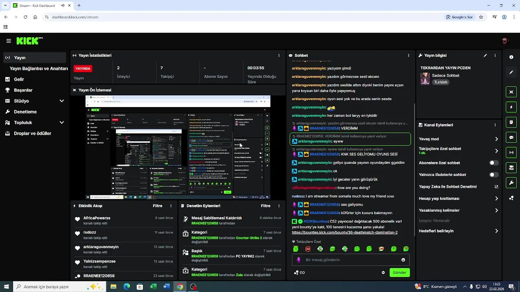Open Sohbet panel three-dot menu

[x=409, y=56]
